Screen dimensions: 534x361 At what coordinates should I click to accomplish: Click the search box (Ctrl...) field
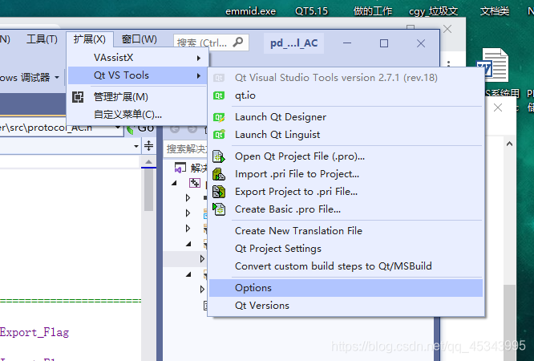[211, 43]
